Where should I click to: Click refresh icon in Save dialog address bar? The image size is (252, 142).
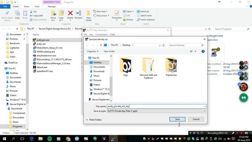tap(164, 45)
